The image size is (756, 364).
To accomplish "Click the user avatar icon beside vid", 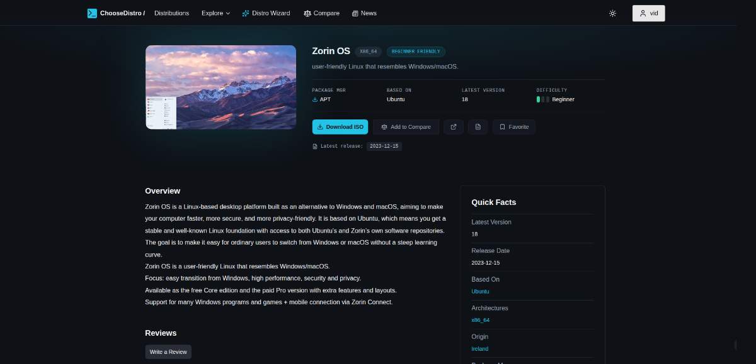I will [643, 13].
